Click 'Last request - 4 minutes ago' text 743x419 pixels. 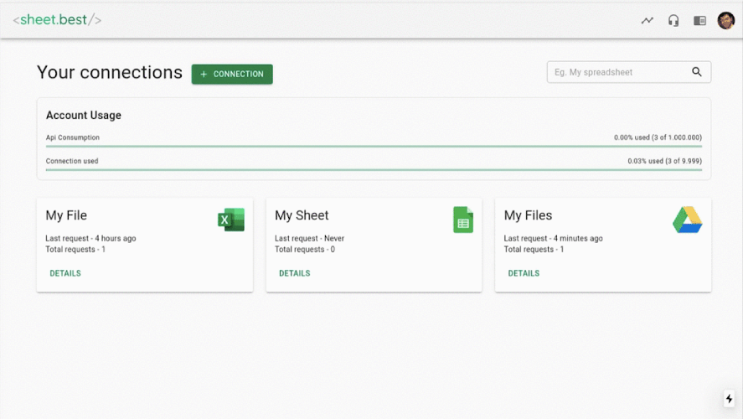point(554,239)
